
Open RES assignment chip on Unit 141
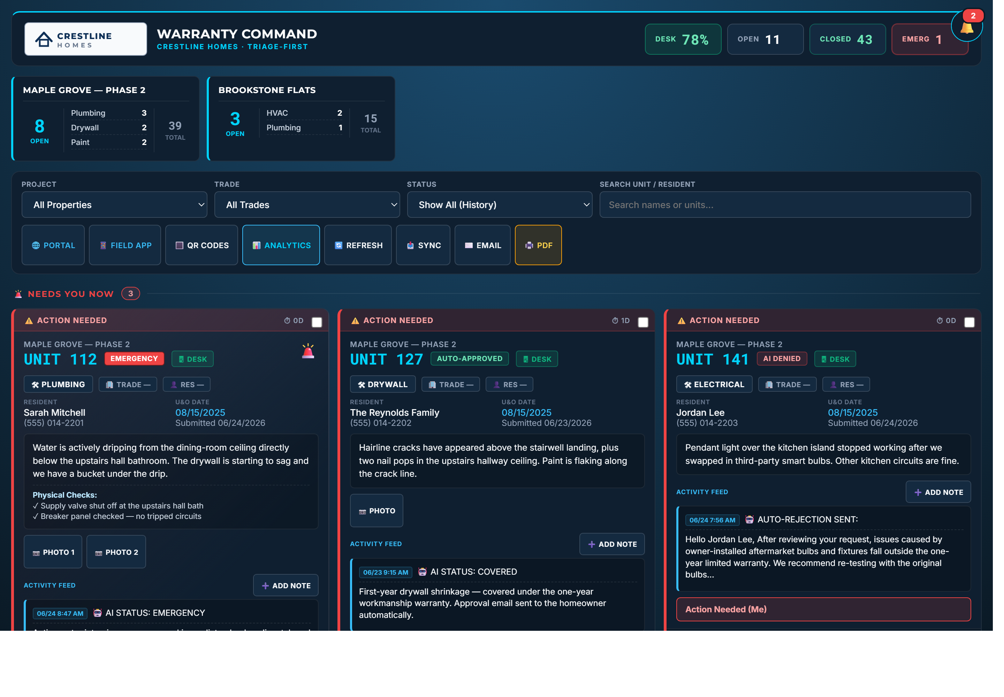(x=846, y=384)
